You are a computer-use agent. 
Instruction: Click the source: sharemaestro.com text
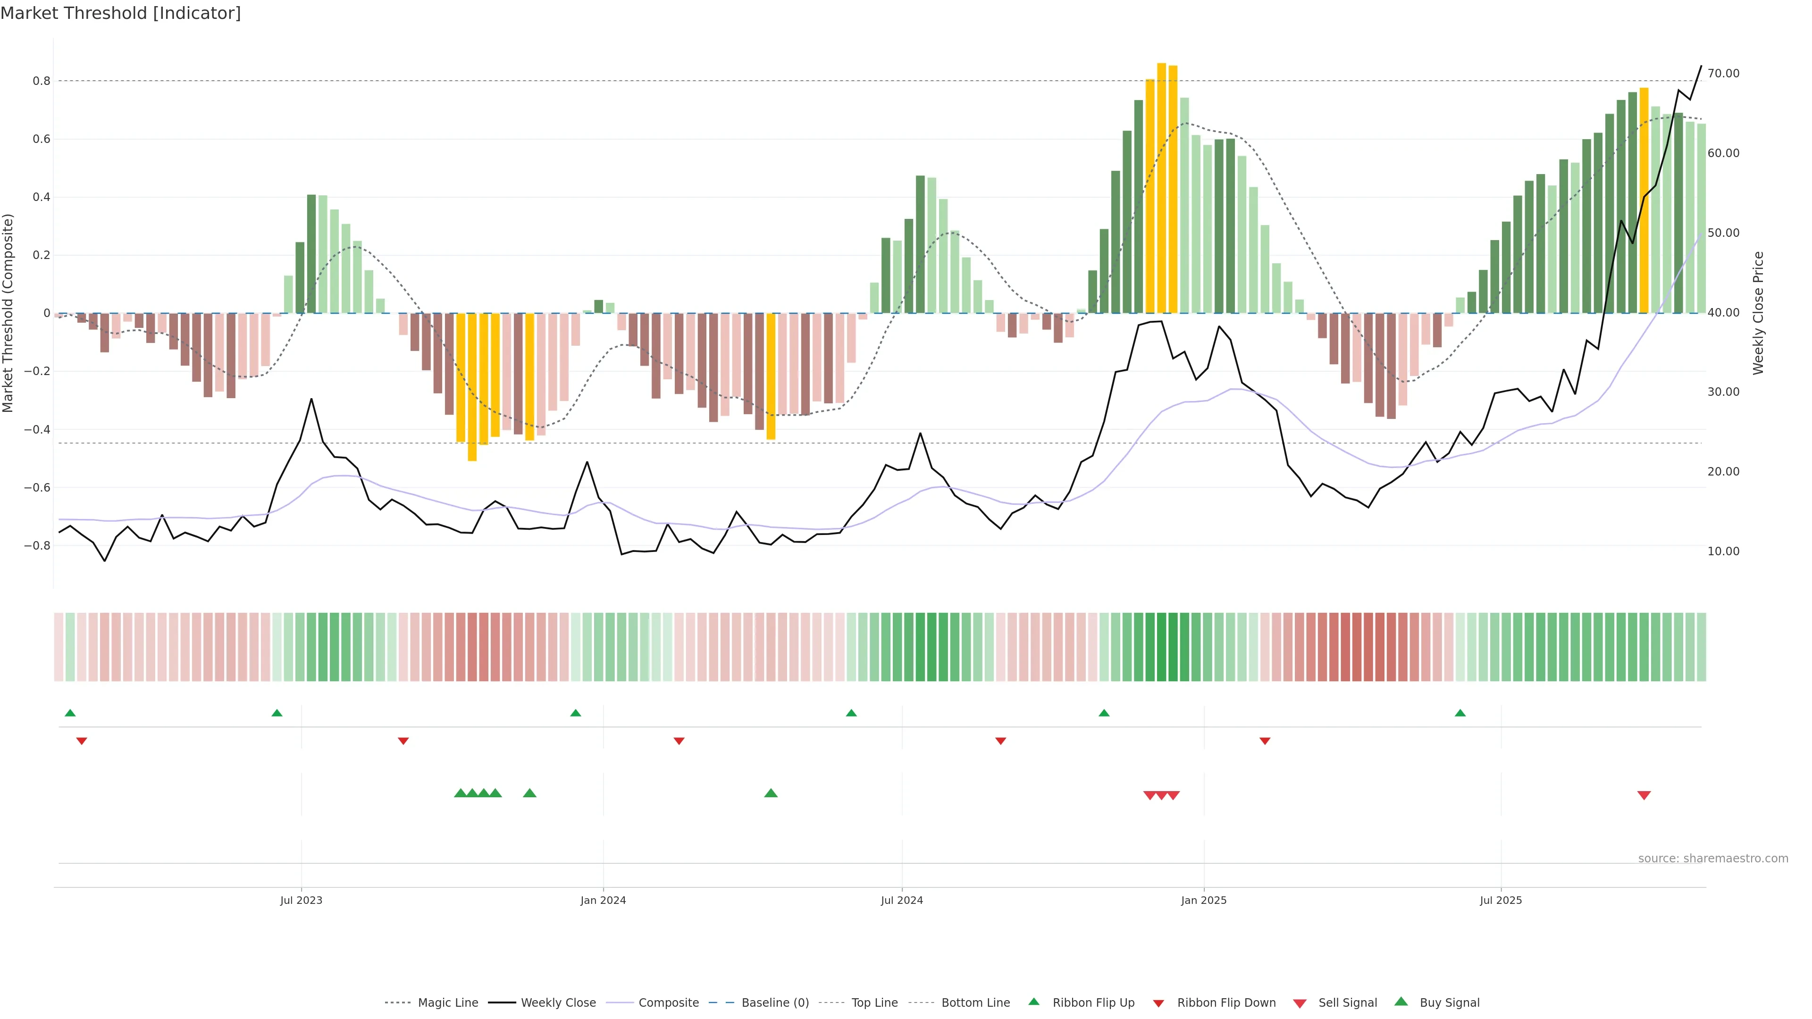[x=1713, y=859]
